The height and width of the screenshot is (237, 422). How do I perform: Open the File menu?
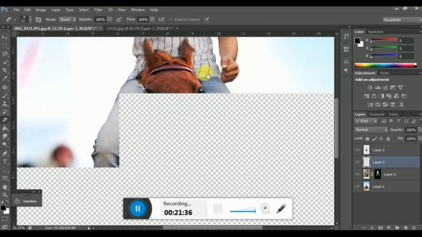16,10
